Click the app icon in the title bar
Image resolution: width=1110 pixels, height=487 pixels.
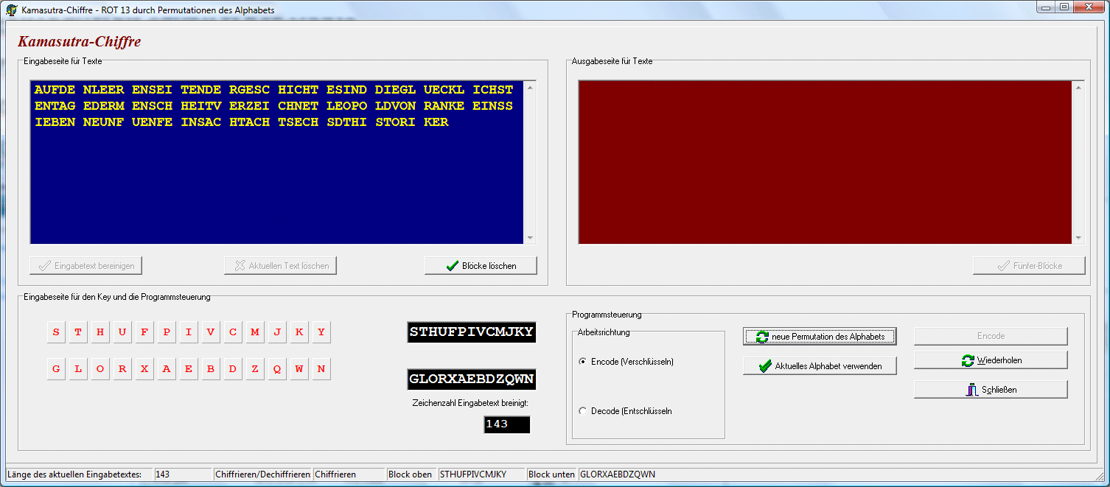(11, 10)
